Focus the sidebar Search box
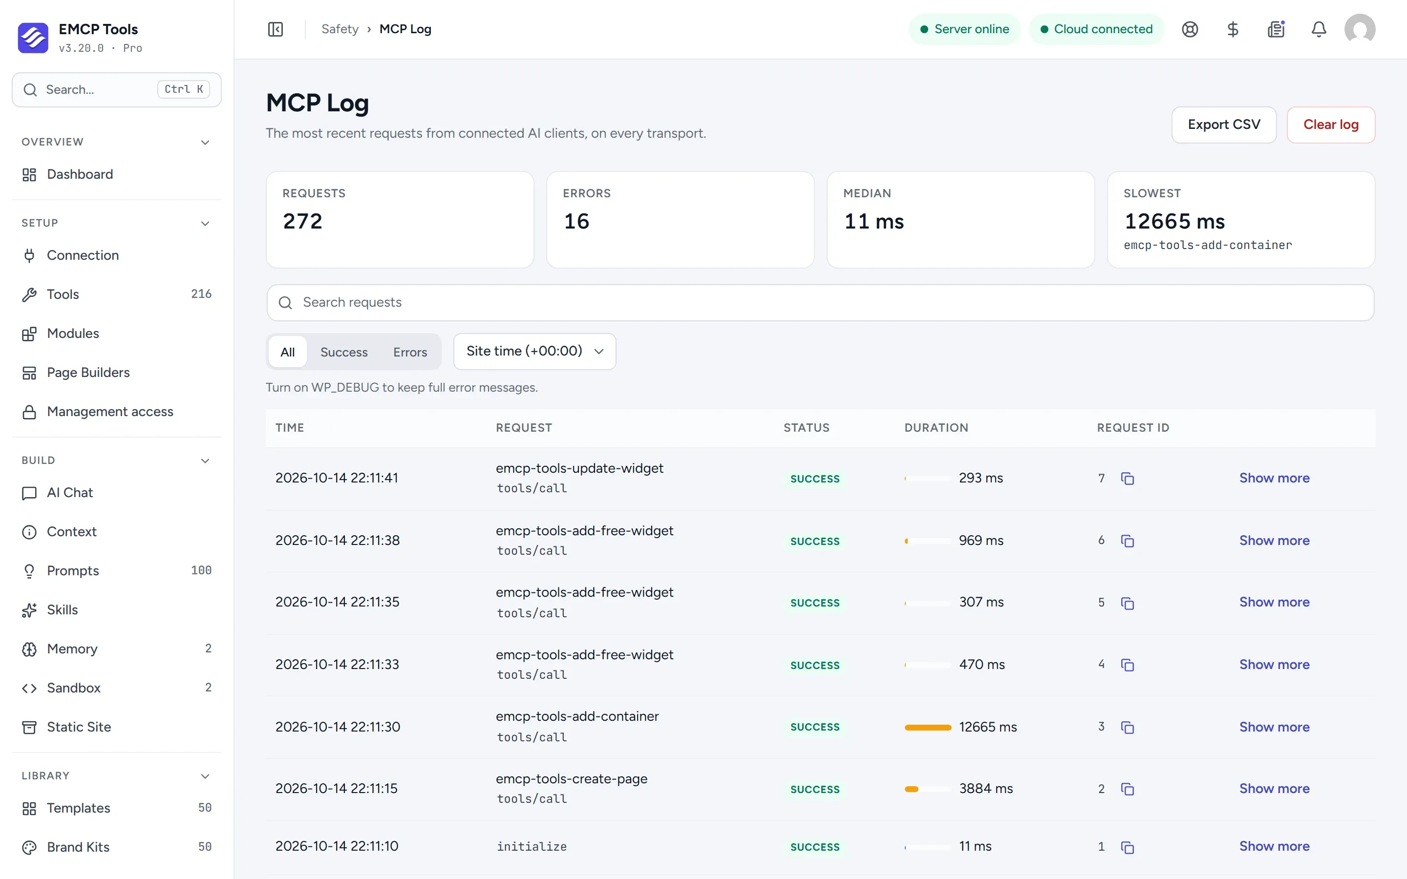Image resolution: width=1407 pixels, height=879 pixels. point(117,89)
